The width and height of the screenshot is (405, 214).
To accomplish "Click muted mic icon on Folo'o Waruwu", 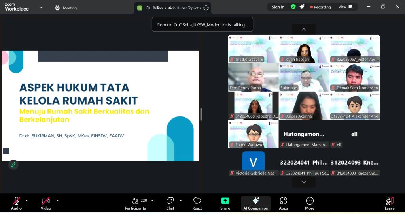I will [x=232, y=145].
